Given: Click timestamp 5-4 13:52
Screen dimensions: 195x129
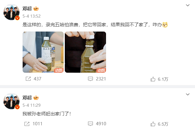Looking at the screenshot, I should coord(32,16).
